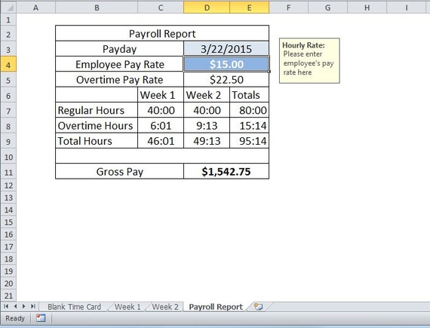
Task: Select column G header
Action: click(327, 8)
